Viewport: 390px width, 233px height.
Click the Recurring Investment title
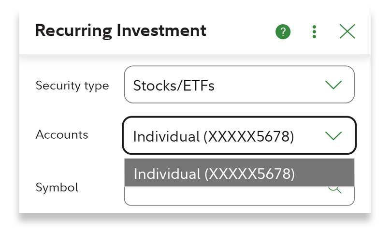120,31
